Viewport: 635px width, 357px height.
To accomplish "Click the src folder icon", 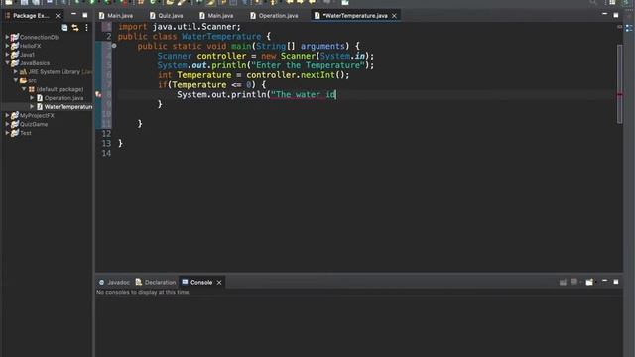I will tap(23, 80).
